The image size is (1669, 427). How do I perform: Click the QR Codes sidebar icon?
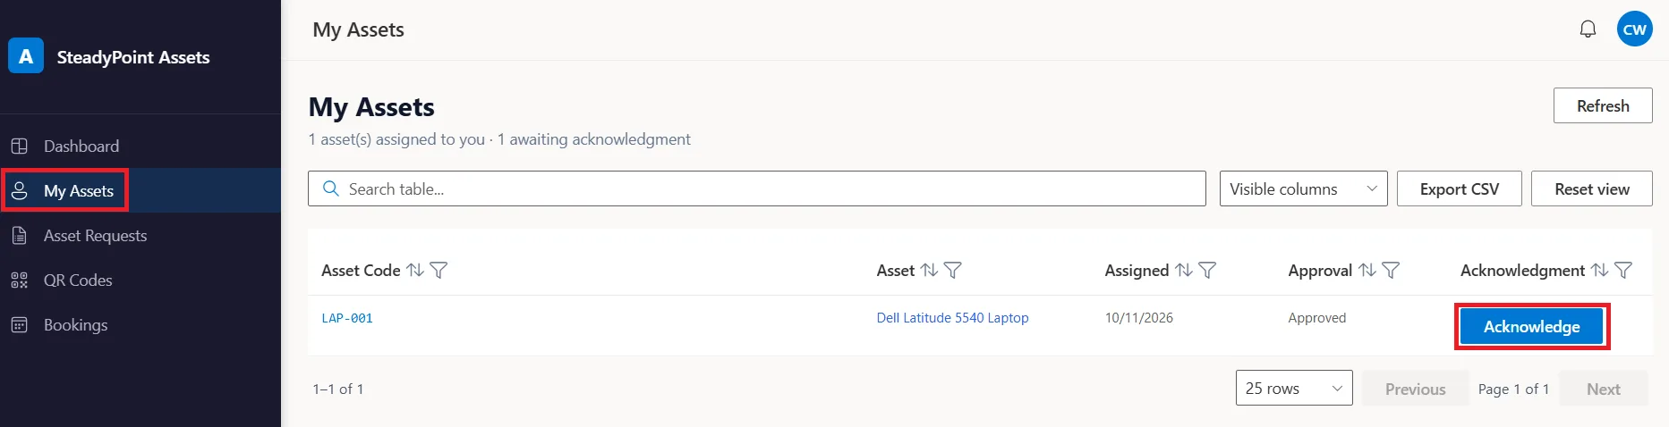[x=19, y=280]
